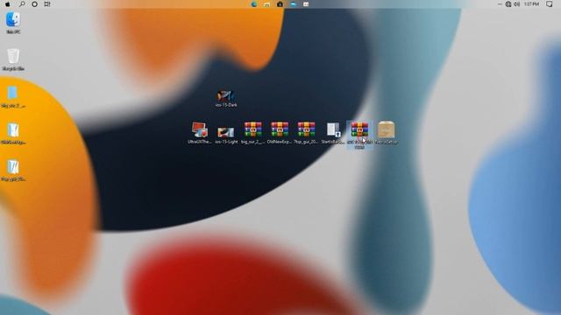This screenshot has width=561, height=315.
Task: Show hidden system tray icons
Action: 500,3
